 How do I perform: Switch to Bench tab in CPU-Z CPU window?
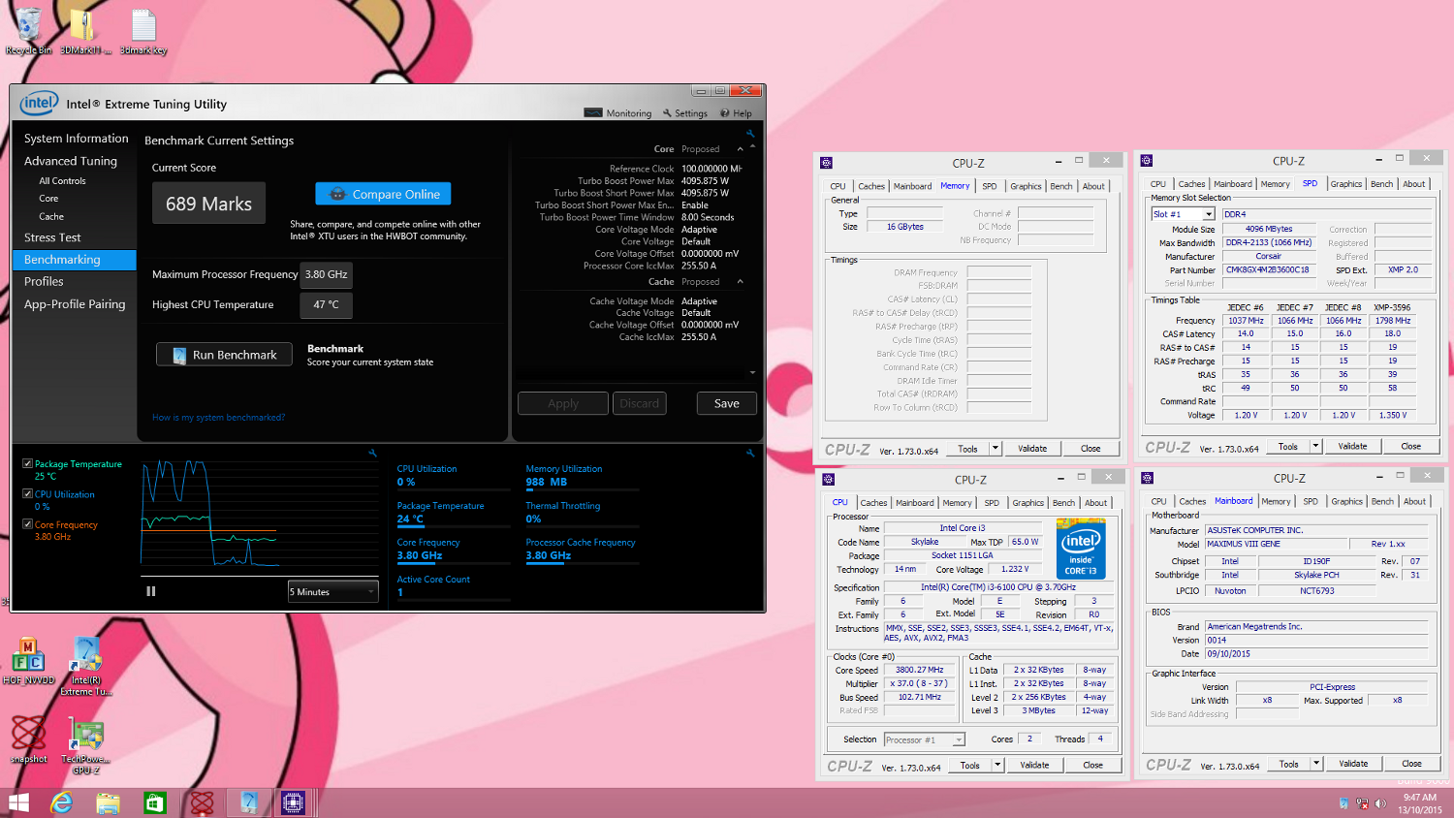[x=1063, y=503]
